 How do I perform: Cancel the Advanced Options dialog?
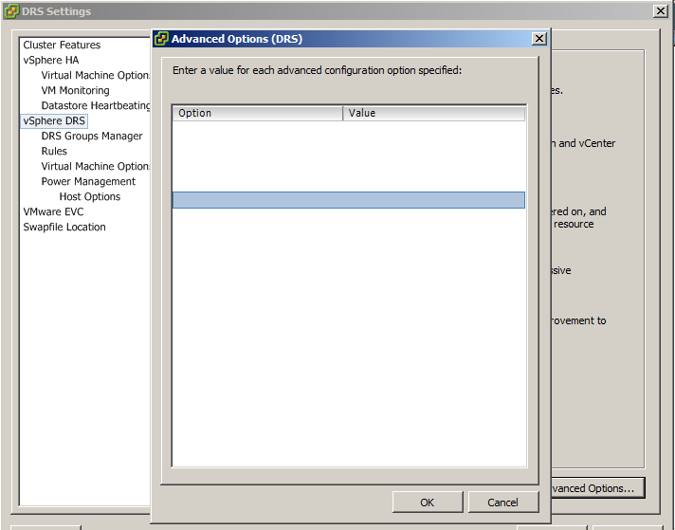pos(502,502)
